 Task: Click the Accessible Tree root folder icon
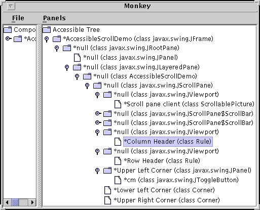click(x=47, y=30)
